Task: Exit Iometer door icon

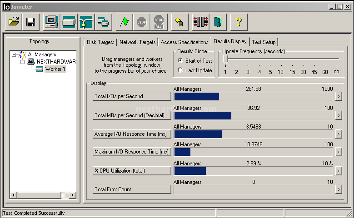Action: (x=218, y=22)
